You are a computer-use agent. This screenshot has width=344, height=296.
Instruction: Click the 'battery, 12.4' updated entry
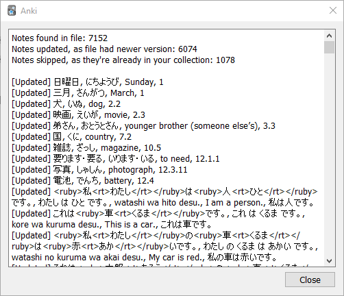[x=83, y=180]
